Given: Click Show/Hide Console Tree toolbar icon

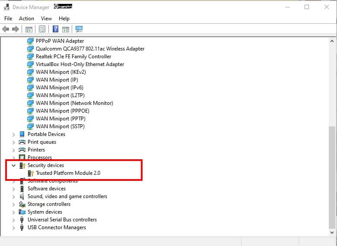Looking at the screenshot, I should pyautogui.click(x=29, y=29).
